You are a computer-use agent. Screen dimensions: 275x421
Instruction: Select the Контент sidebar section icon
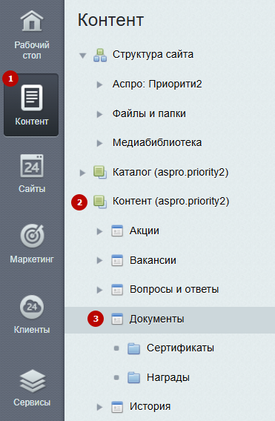click(x=32, y=97)
